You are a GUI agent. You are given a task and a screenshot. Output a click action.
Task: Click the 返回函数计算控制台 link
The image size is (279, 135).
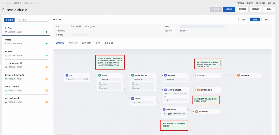(x=245, y=3)
